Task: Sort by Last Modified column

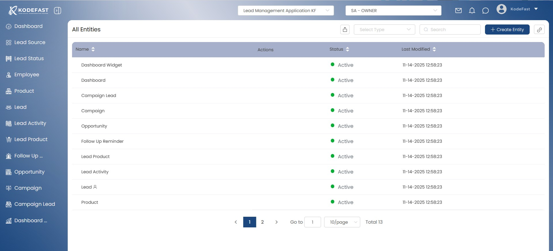Action: [x=434, y=49]
